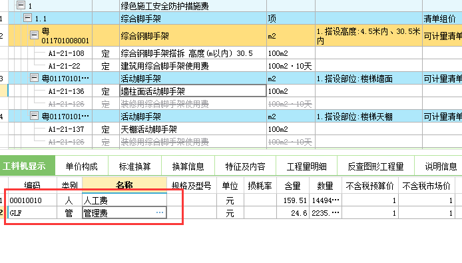Click the 类别 column header
Screen dimensions: 462x263
(x=69, y=185)
